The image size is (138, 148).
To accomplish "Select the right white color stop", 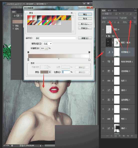I will [89, 60].
